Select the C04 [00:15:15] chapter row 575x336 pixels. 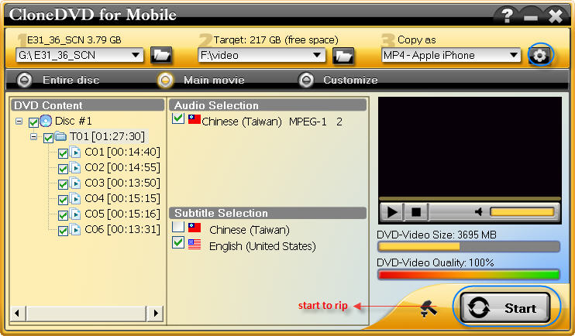pyautogui.click(x=122, y=199)
